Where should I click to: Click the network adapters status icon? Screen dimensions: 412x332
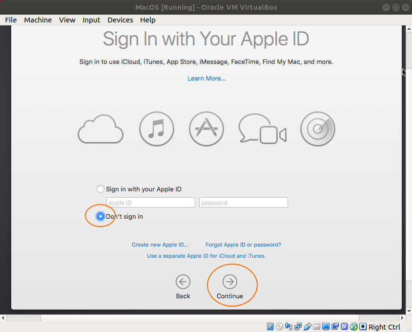(x=298, y=327)
